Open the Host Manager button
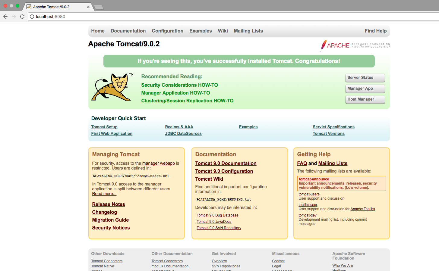The image size is (439, 271). pyautogui.click(x=365, y=99)
